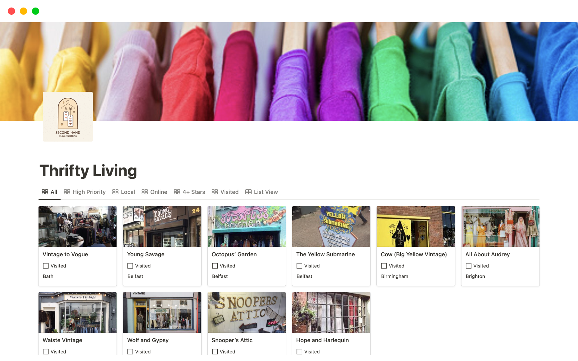The image size is (578, 361).
Task: Switch to the High Priority view
Action: 89,192
